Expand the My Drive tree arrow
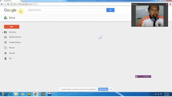Screen dimensions: 172x97 coord(3,32)
